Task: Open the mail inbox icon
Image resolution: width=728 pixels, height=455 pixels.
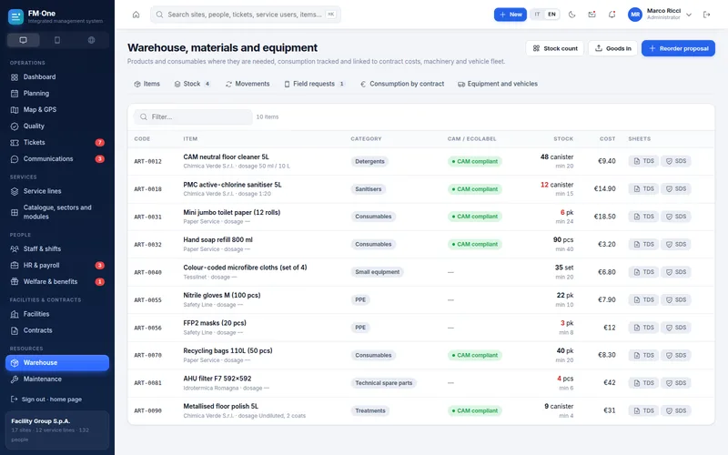Action: pyautogui.click(x=592, y=15)
